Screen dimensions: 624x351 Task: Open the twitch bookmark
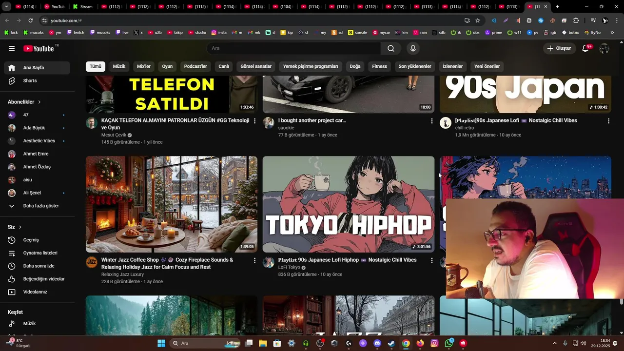76,33
